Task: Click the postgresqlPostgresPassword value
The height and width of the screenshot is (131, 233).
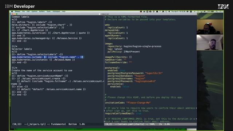Action: (154, 73)
